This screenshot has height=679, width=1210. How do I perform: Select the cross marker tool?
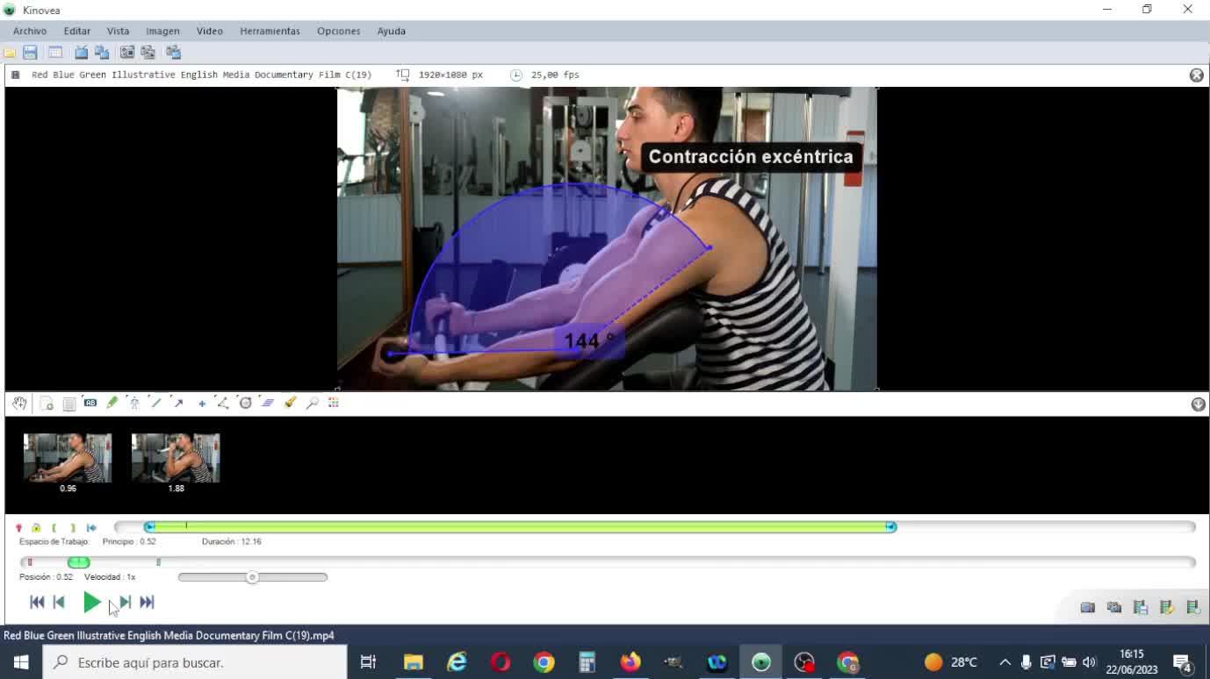202,404
